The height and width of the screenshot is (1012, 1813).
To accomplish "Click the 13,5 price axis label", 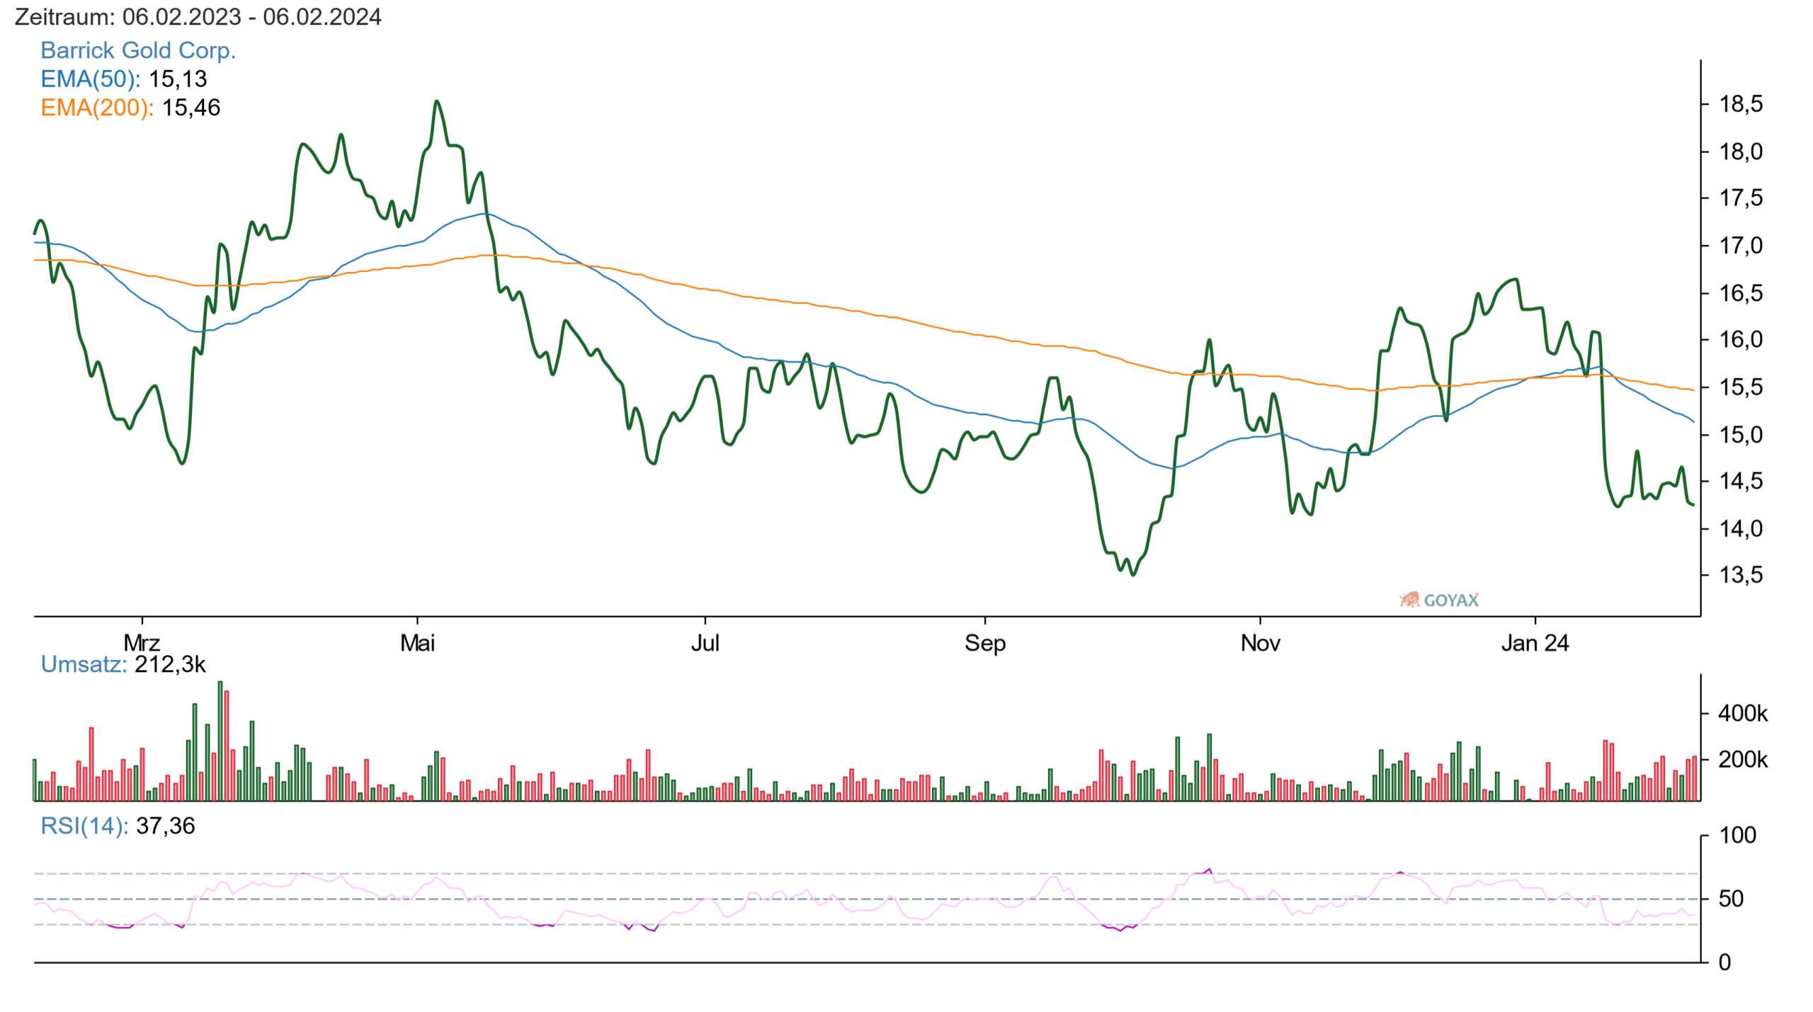I will [x=1741, y=575].
